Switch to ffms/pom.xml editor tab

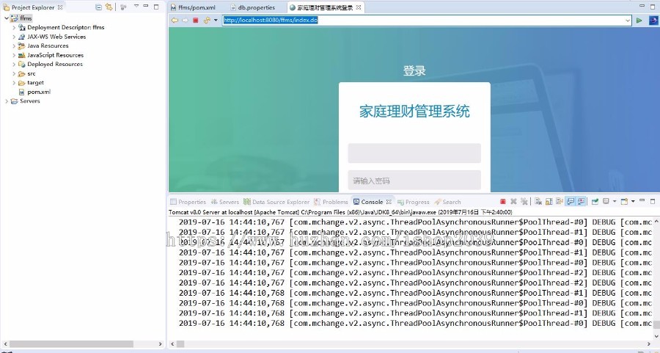(x=193, y=7)
